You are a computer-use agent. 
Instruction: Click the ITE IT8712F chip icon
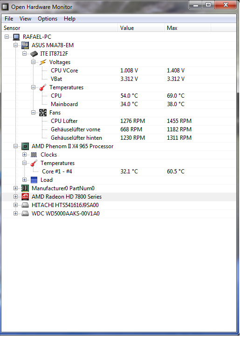[34, 54]
